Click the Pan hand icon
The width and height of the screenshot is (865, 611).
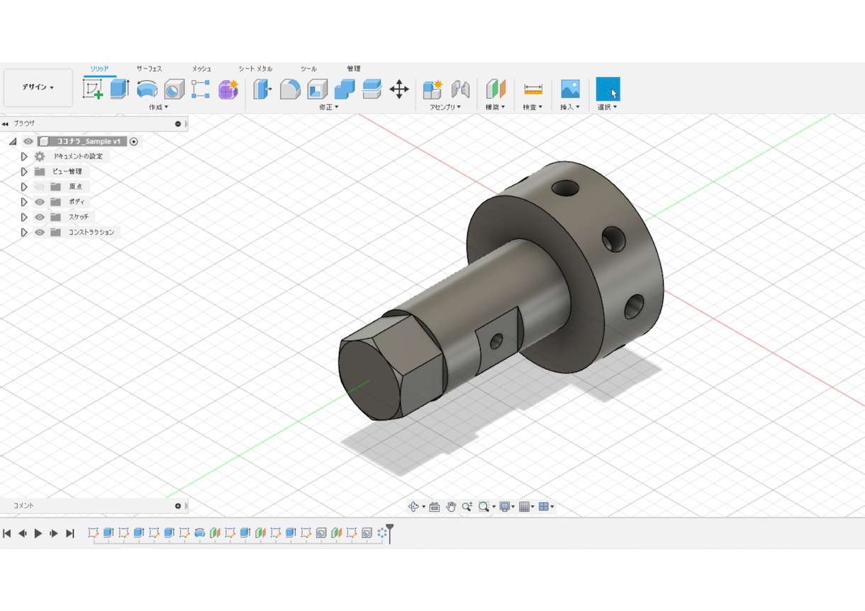click(451, 507)
